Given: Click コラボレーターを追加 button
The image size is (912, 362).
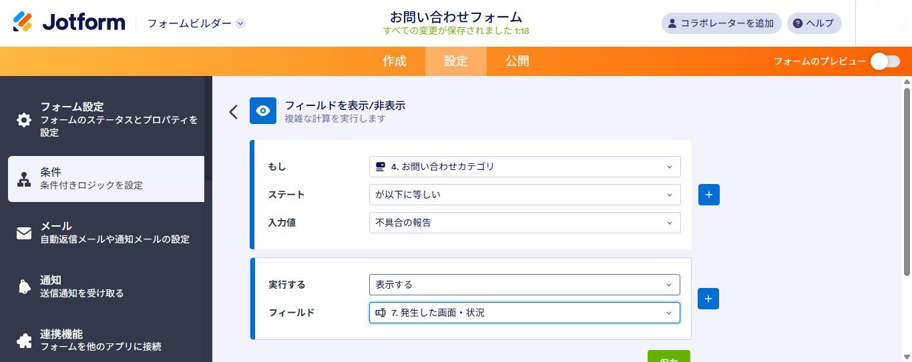Looking at the screenshot, I should [x=721, y=23].
